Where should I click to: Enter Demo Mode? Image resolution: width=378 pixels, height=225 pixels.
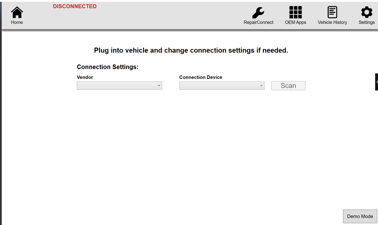click(360, 216)
